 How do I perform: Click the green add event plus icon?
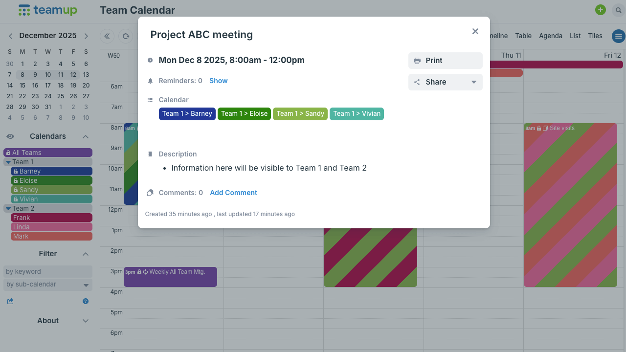[601, 10]
